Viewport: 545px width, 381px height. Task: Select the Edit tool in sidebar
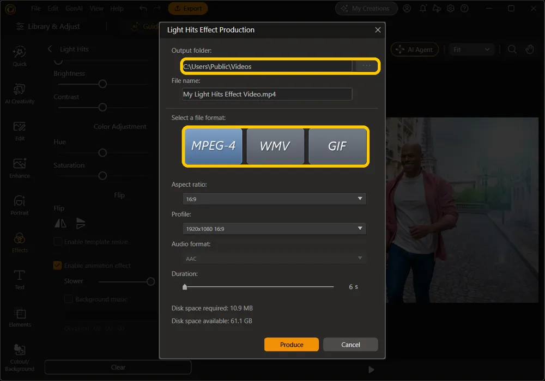coord(20,131)
